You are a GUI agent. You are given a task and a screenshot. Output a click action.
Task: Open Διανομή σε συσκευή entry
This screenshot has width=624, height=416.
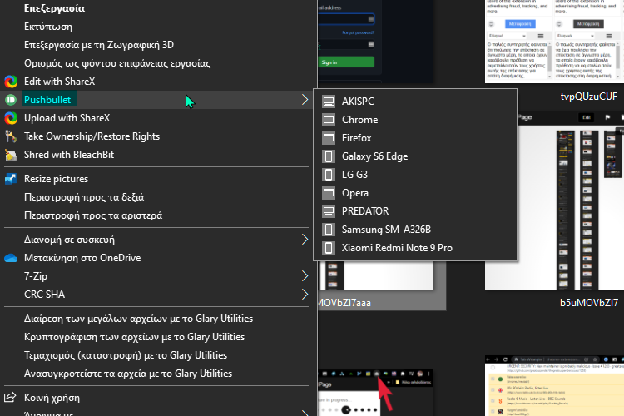(156, 240)
